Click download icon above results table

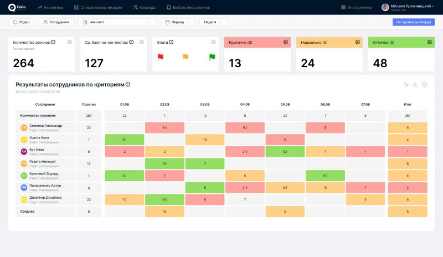[415, 85]
